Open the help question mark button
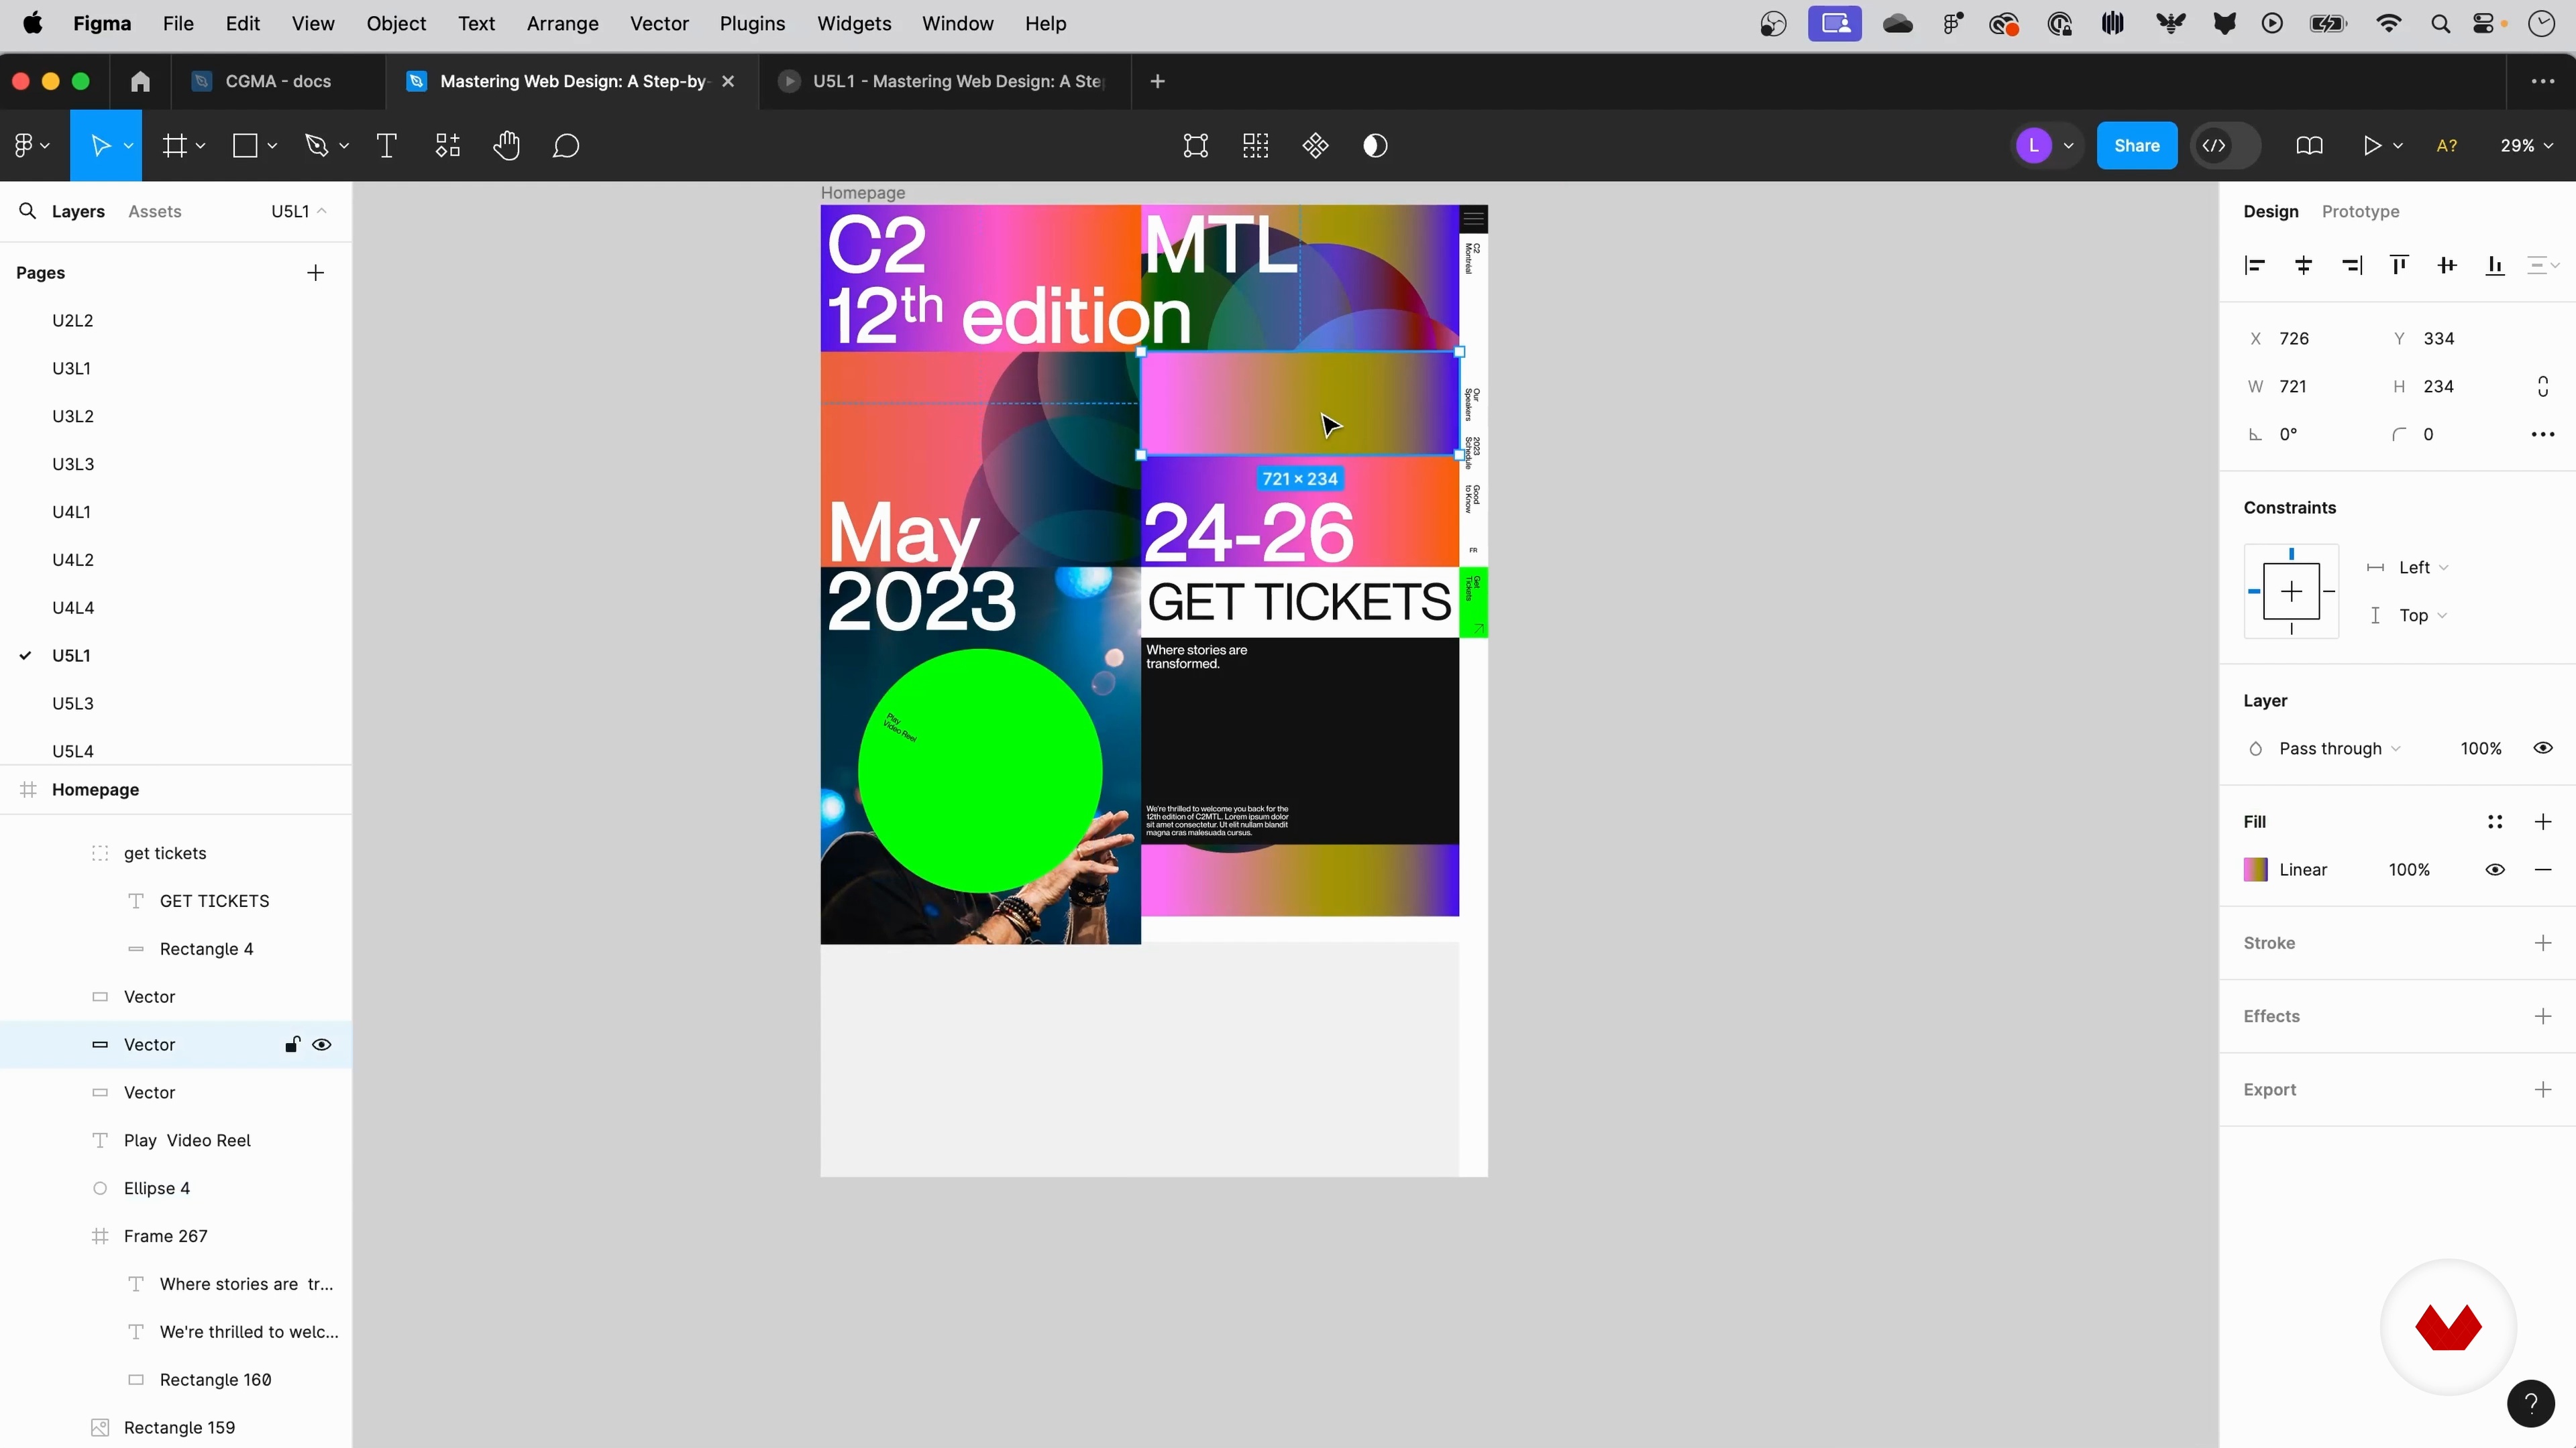Viewport: 2576px width, 1448px height. click(2531, 1404)
